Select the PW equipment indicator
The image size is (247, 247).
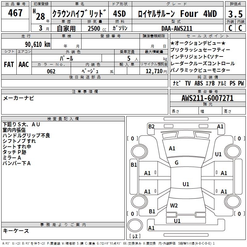click(x=241, y=83)
